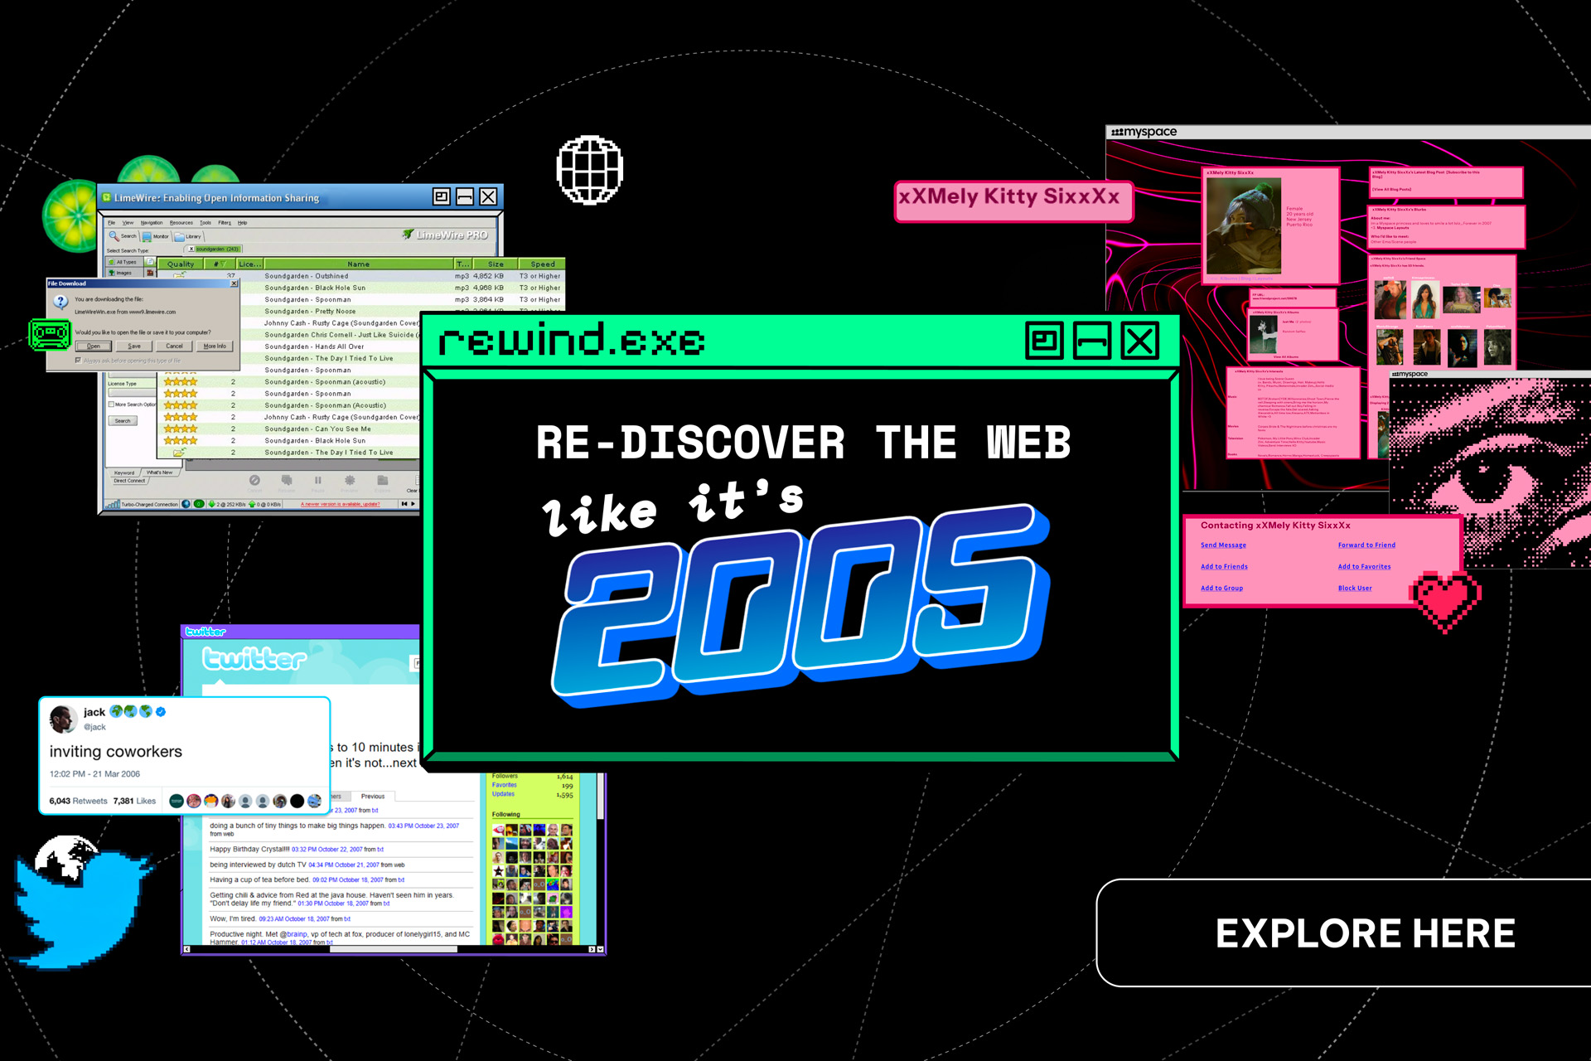The image size is (1591, 1061).
Task: Open the Tools menu in LimeWire
Action: point(205,223)
